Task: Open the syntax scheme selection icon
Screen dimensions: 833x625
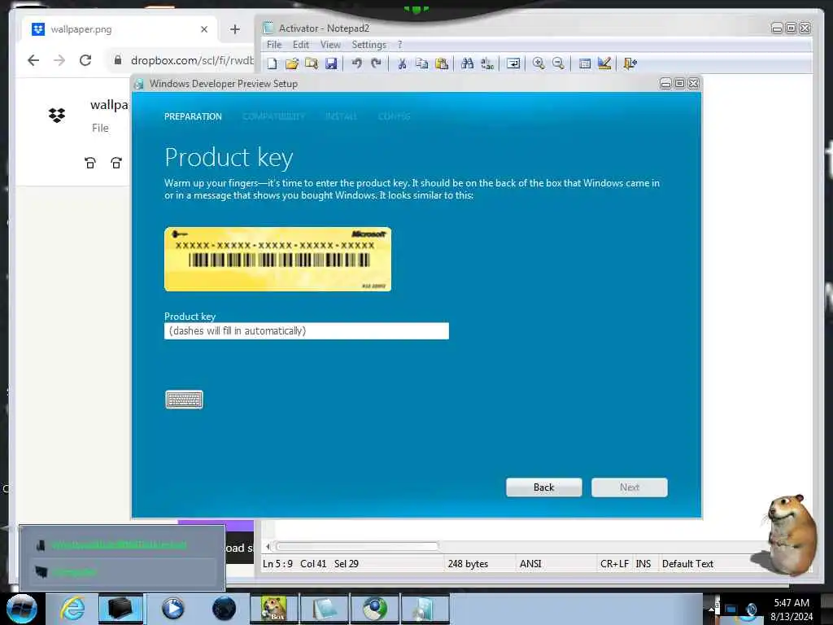Action: click(585, 63)
